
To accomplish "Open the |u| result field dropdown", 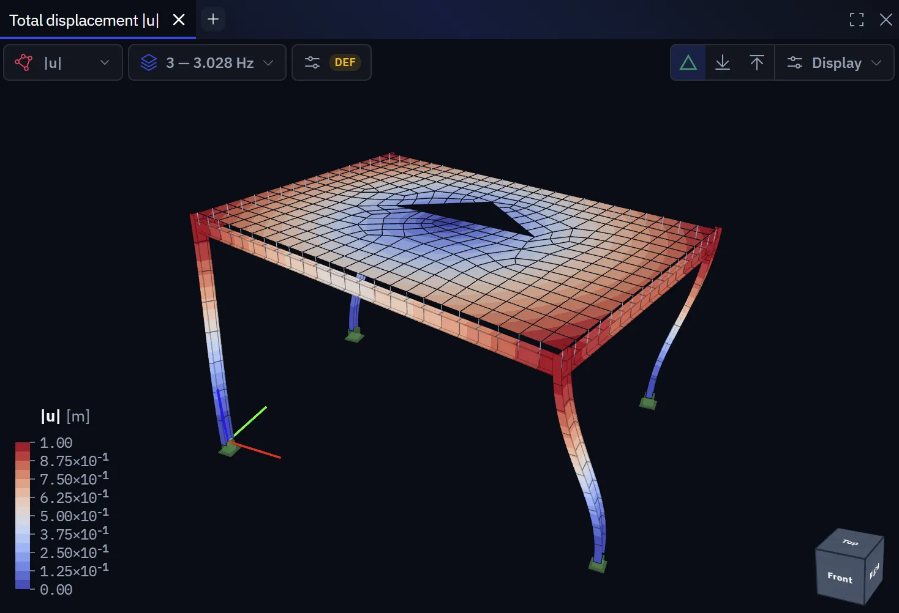I will coord(63,62).
